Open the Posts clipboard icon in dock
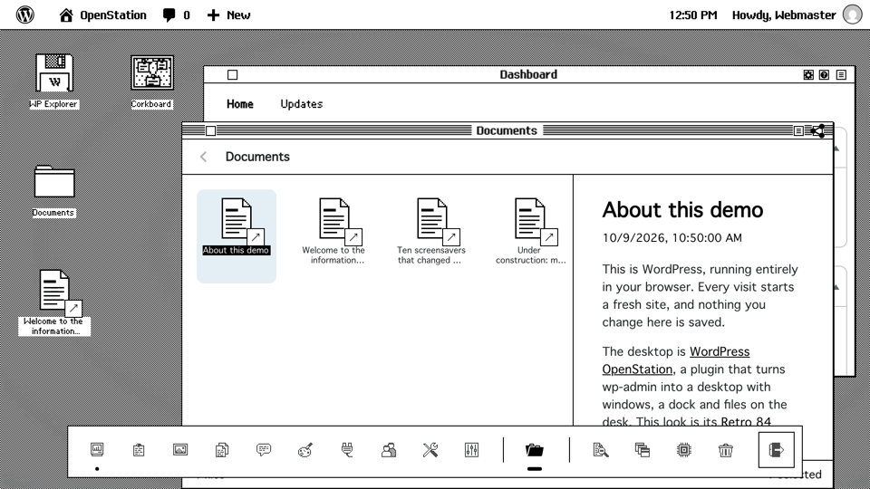Viewport: 870px width, 489px height. point(139,450)
